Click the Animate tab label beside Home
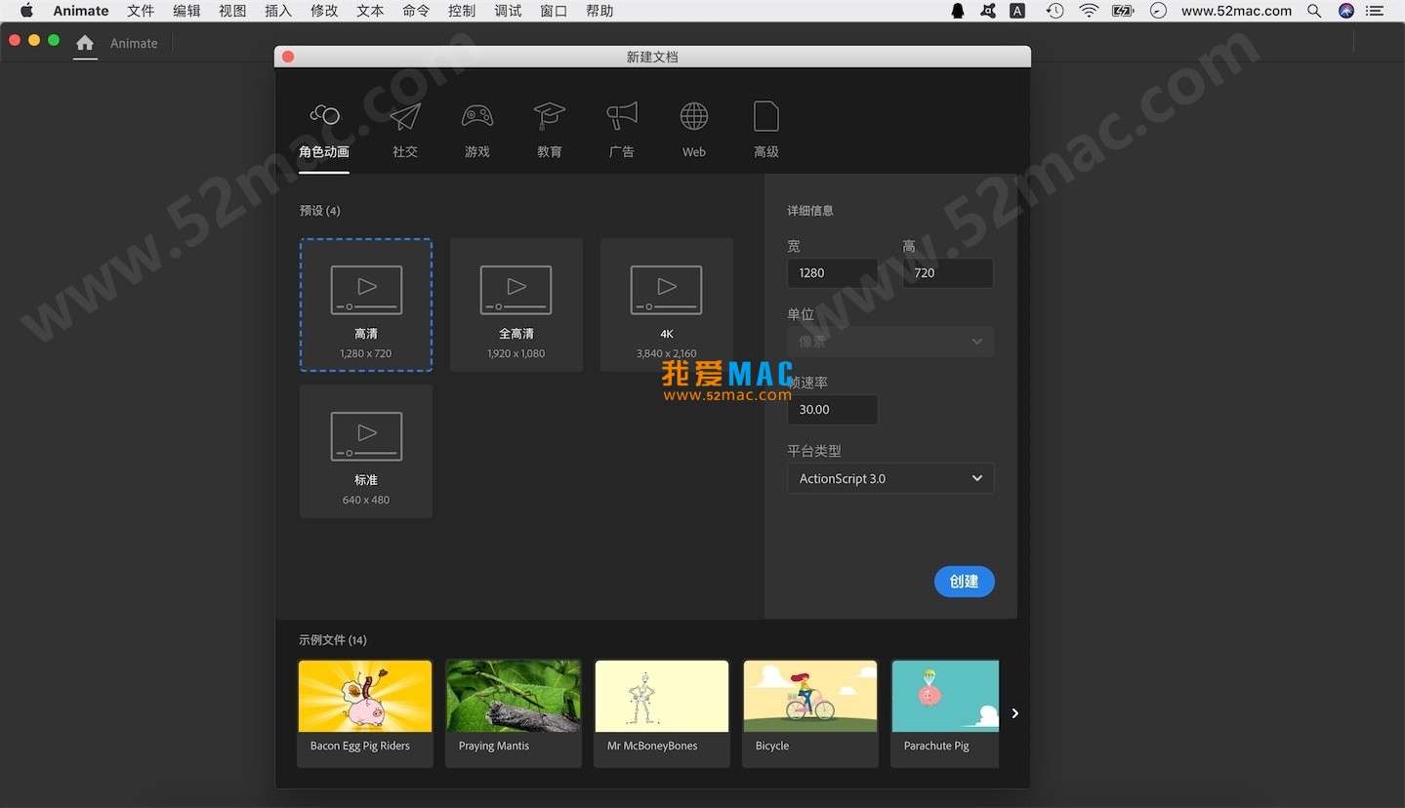 click(134, 43)
